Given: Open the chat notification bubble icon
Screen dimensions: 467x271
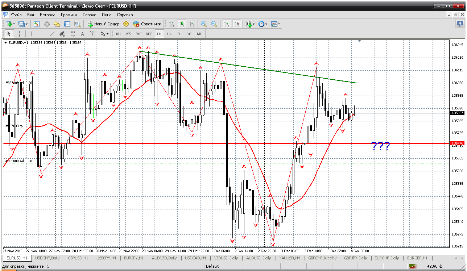Looking at the screenshot, I should 459,24.
